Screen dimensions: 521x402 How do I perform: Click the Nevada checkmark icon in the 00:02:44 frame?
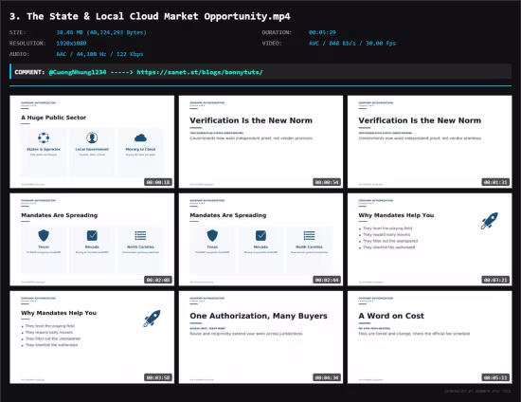point(260,235)
